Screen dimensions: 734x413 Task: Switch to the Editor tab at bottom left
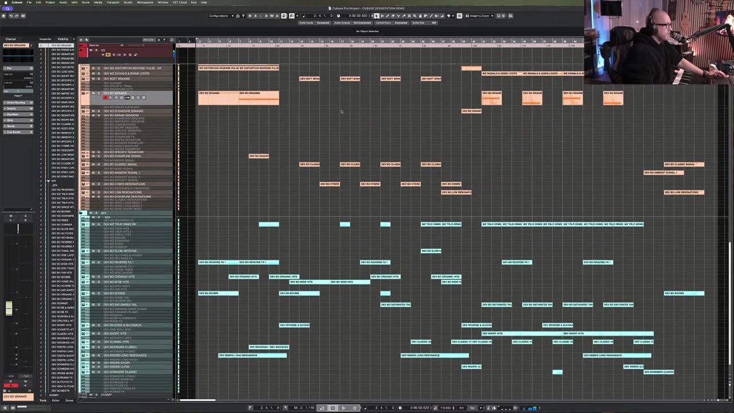coord(56,400)
